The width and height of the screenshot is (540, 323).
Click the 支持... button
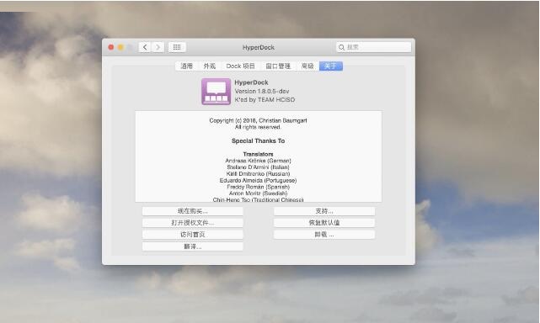pyautogui.click(x=324, y=211)
